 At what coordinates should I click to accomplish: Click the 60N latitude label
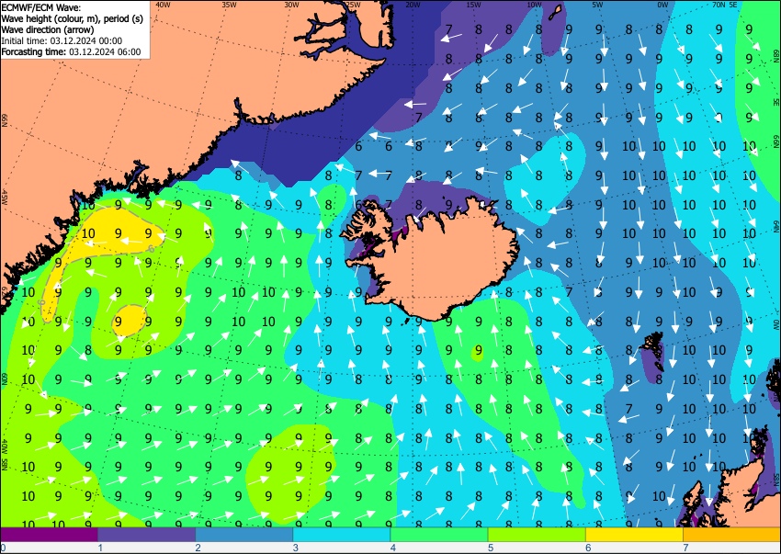pyautogui.click(x=5, y=379)
